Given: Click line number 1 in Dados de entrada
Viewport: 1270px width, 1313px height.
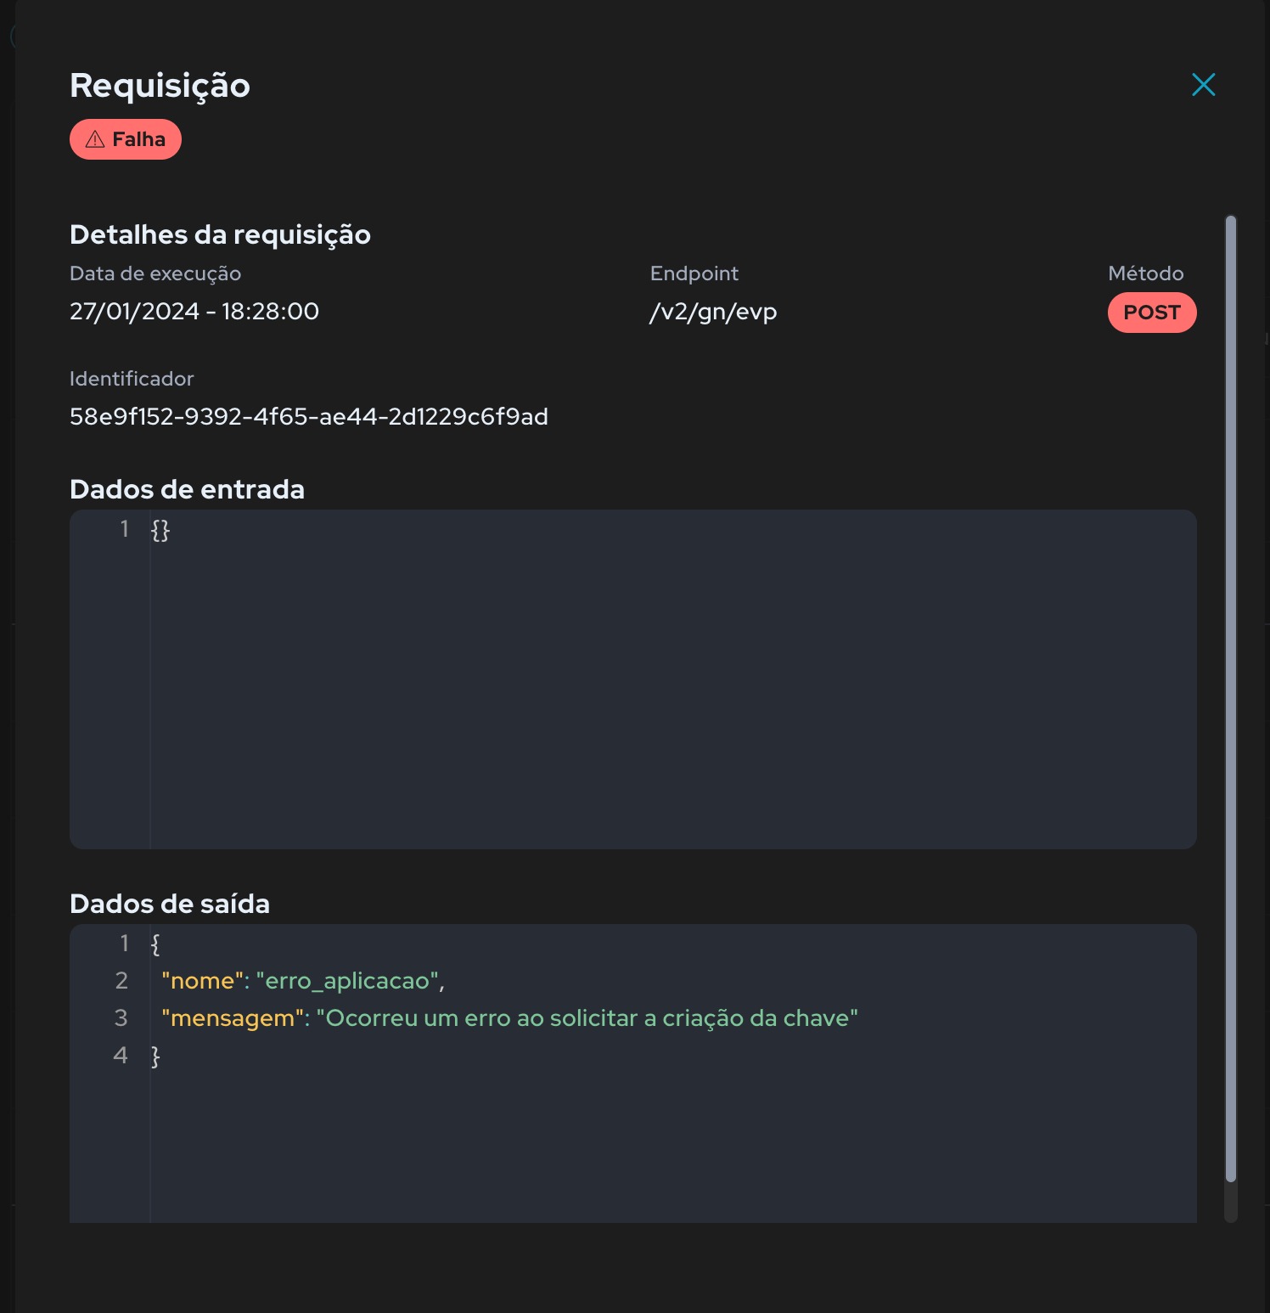Looking at the screenshot, I should point(125,529).
